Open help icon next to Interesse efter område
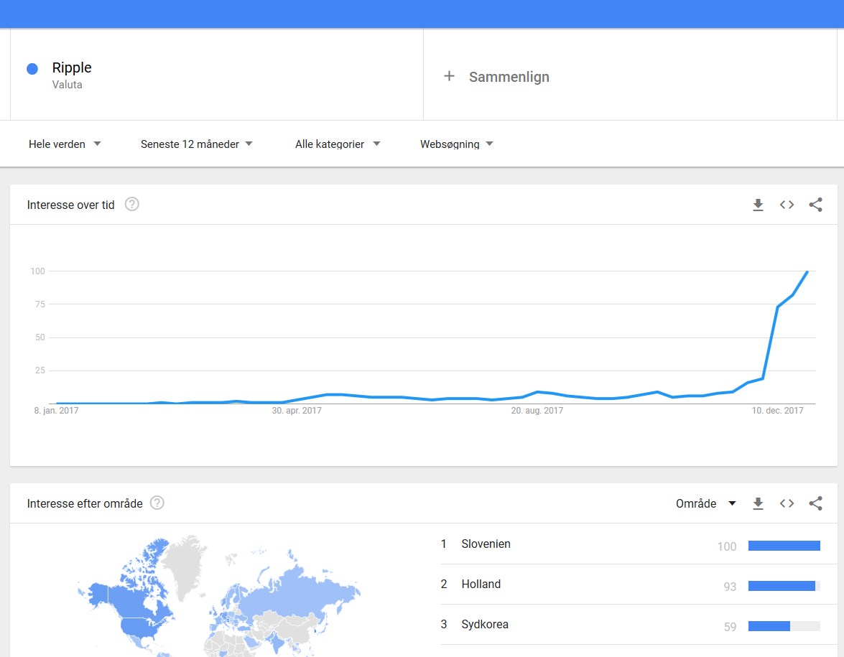 tap(157, 503)
